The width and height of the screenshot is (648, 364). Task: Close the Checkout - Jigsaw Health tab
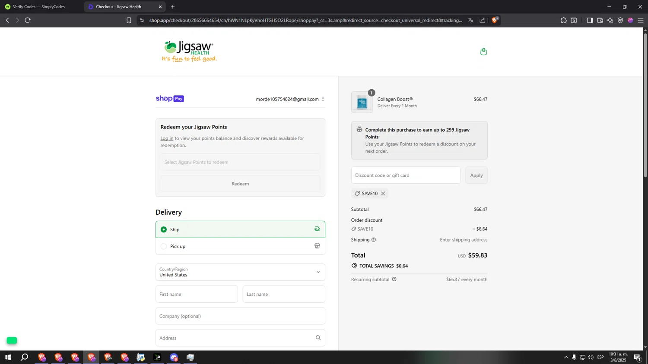pyautogui.click(x=160, y=7)
